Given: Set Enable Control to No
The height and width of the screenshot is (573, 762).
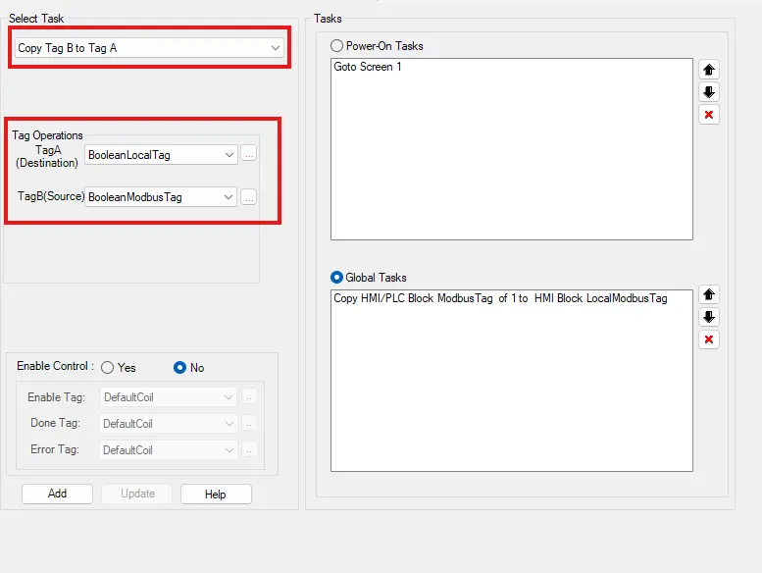Looking at the screenshot, I should pyautogui.click(x=179, y=368).
